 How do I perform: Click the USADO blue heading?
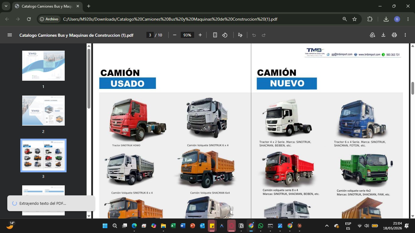(128, 83)
